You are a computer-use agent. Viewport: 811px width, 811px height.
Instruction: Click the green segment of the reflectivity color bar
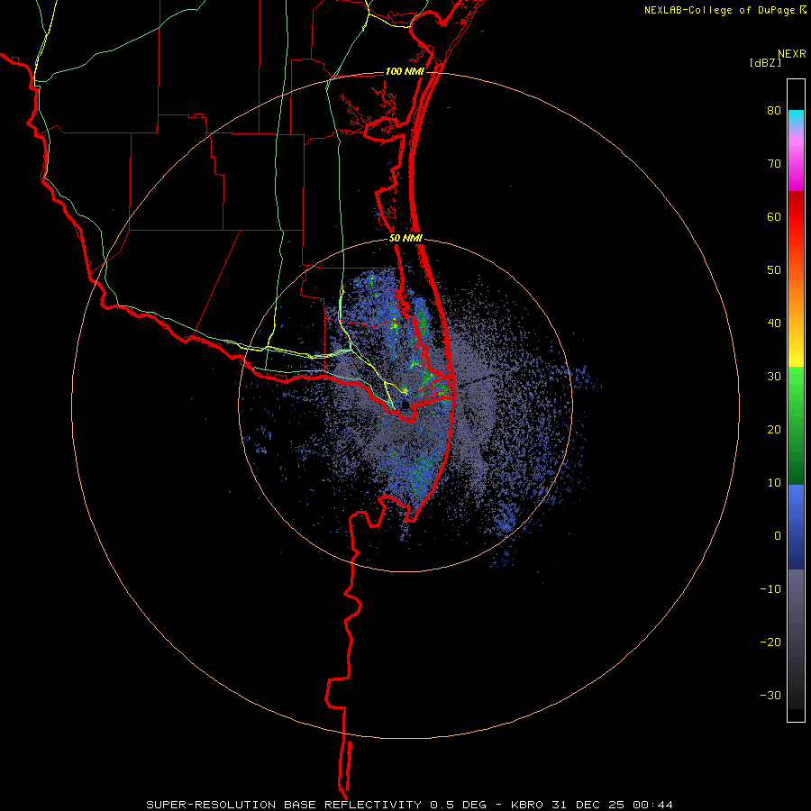(796, 425)
